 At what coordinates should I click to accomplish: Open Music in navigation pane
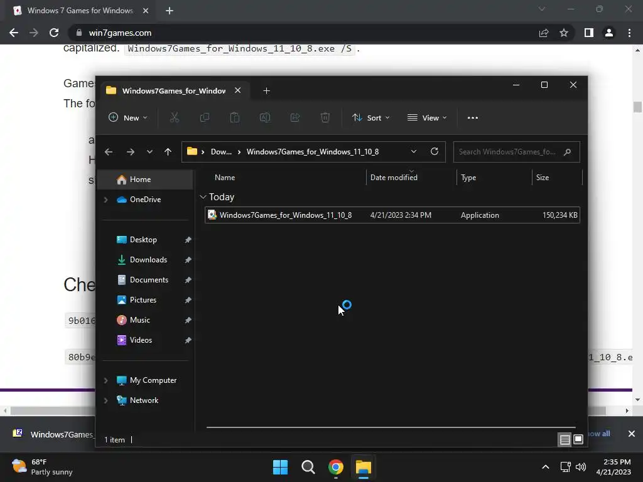tap(139, 320)
